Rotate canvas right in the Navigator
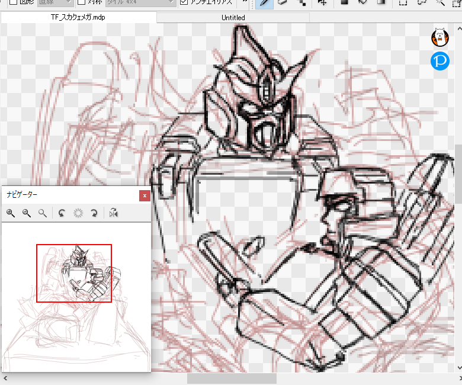This screenshot has width=462, height=385. click(x=94, y=213)
